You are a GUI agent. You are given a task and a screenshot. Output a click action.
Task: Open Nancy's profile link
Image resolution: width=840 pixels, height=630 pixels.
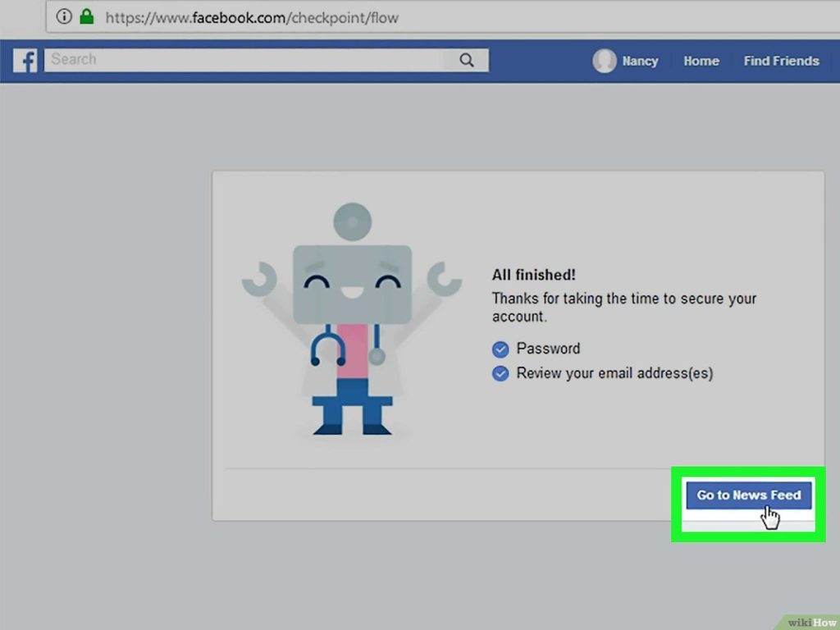[x=640, y=61]
